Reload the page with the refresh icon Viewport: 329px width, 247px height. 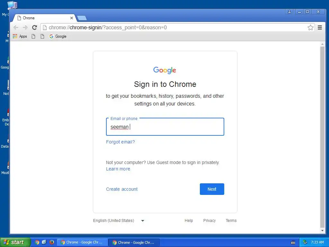35,28
